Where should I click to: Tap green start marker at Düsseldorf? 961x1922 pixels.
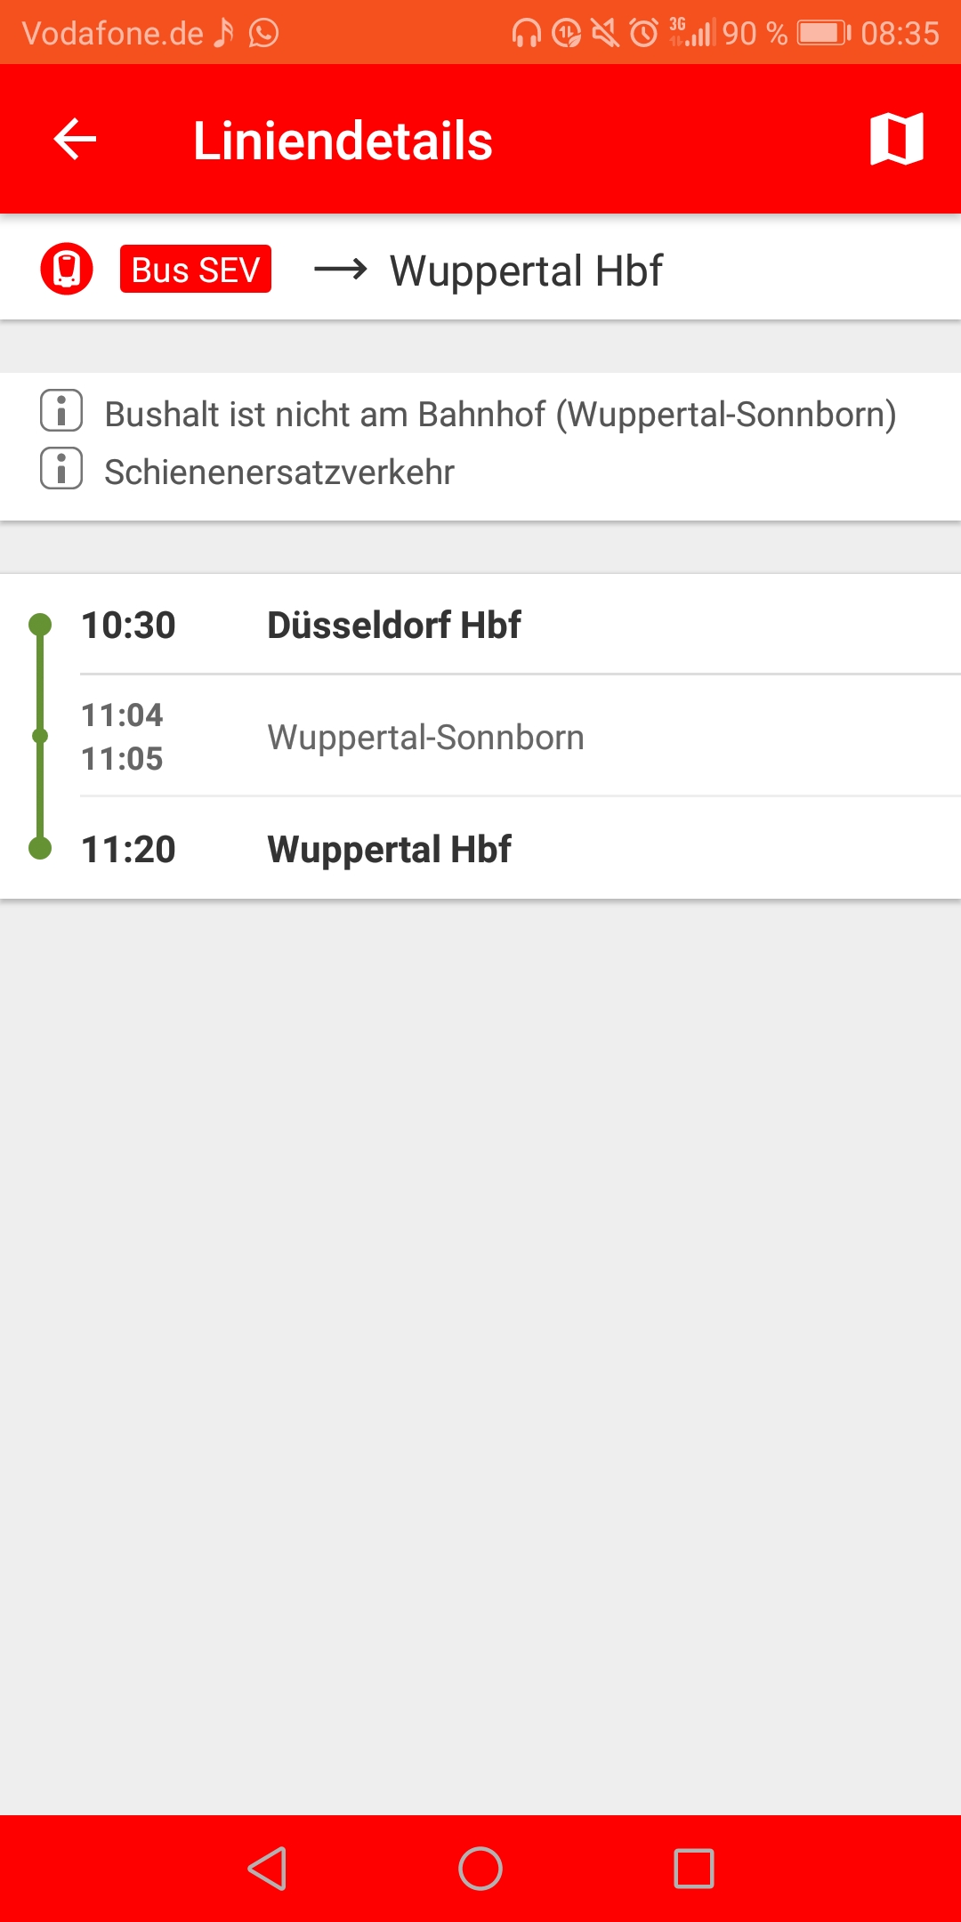pyautogui.click(x=40, y=625)
